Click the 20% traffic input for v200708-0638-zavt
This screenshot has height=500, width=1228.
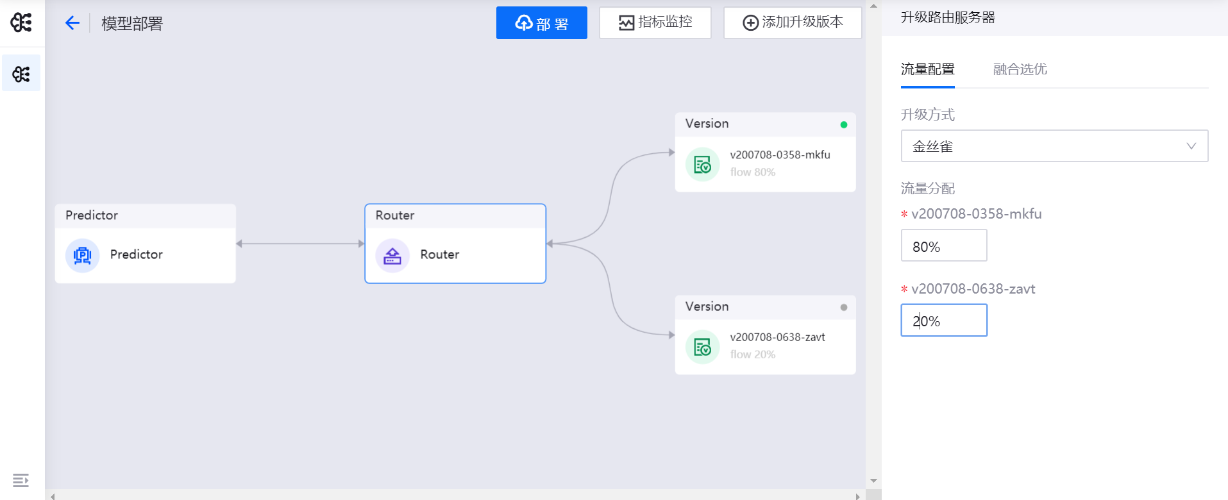(943, 321)
